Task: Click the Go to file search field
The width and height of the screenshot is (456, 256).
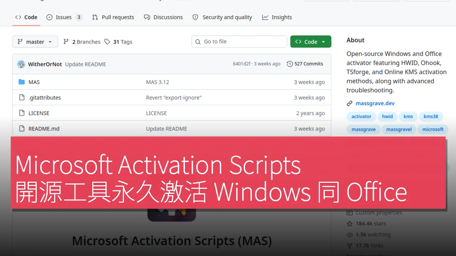Action: 239,42
